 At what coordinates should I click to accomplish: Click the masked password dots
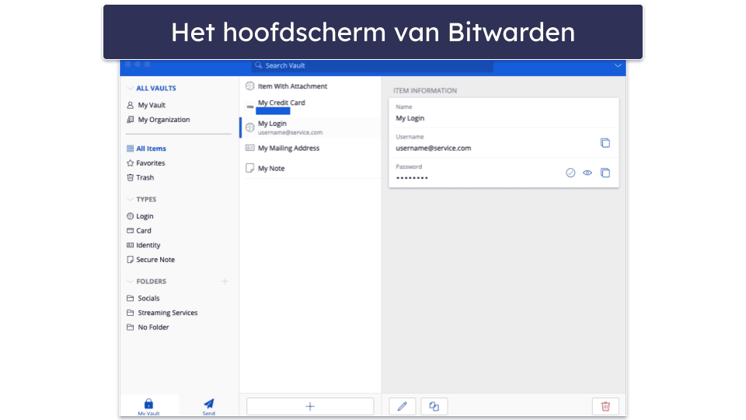412,178
